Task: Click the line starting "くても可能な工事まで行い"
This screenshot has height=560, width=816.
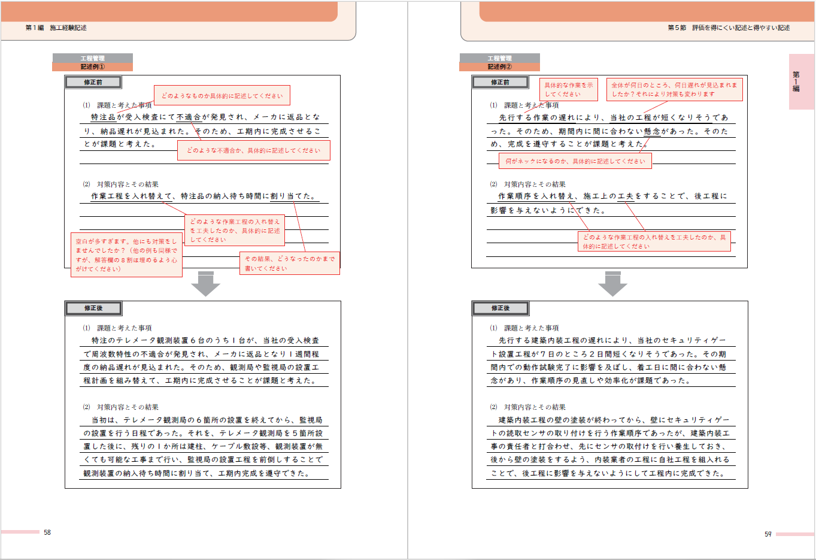Action: pos(203,459)
